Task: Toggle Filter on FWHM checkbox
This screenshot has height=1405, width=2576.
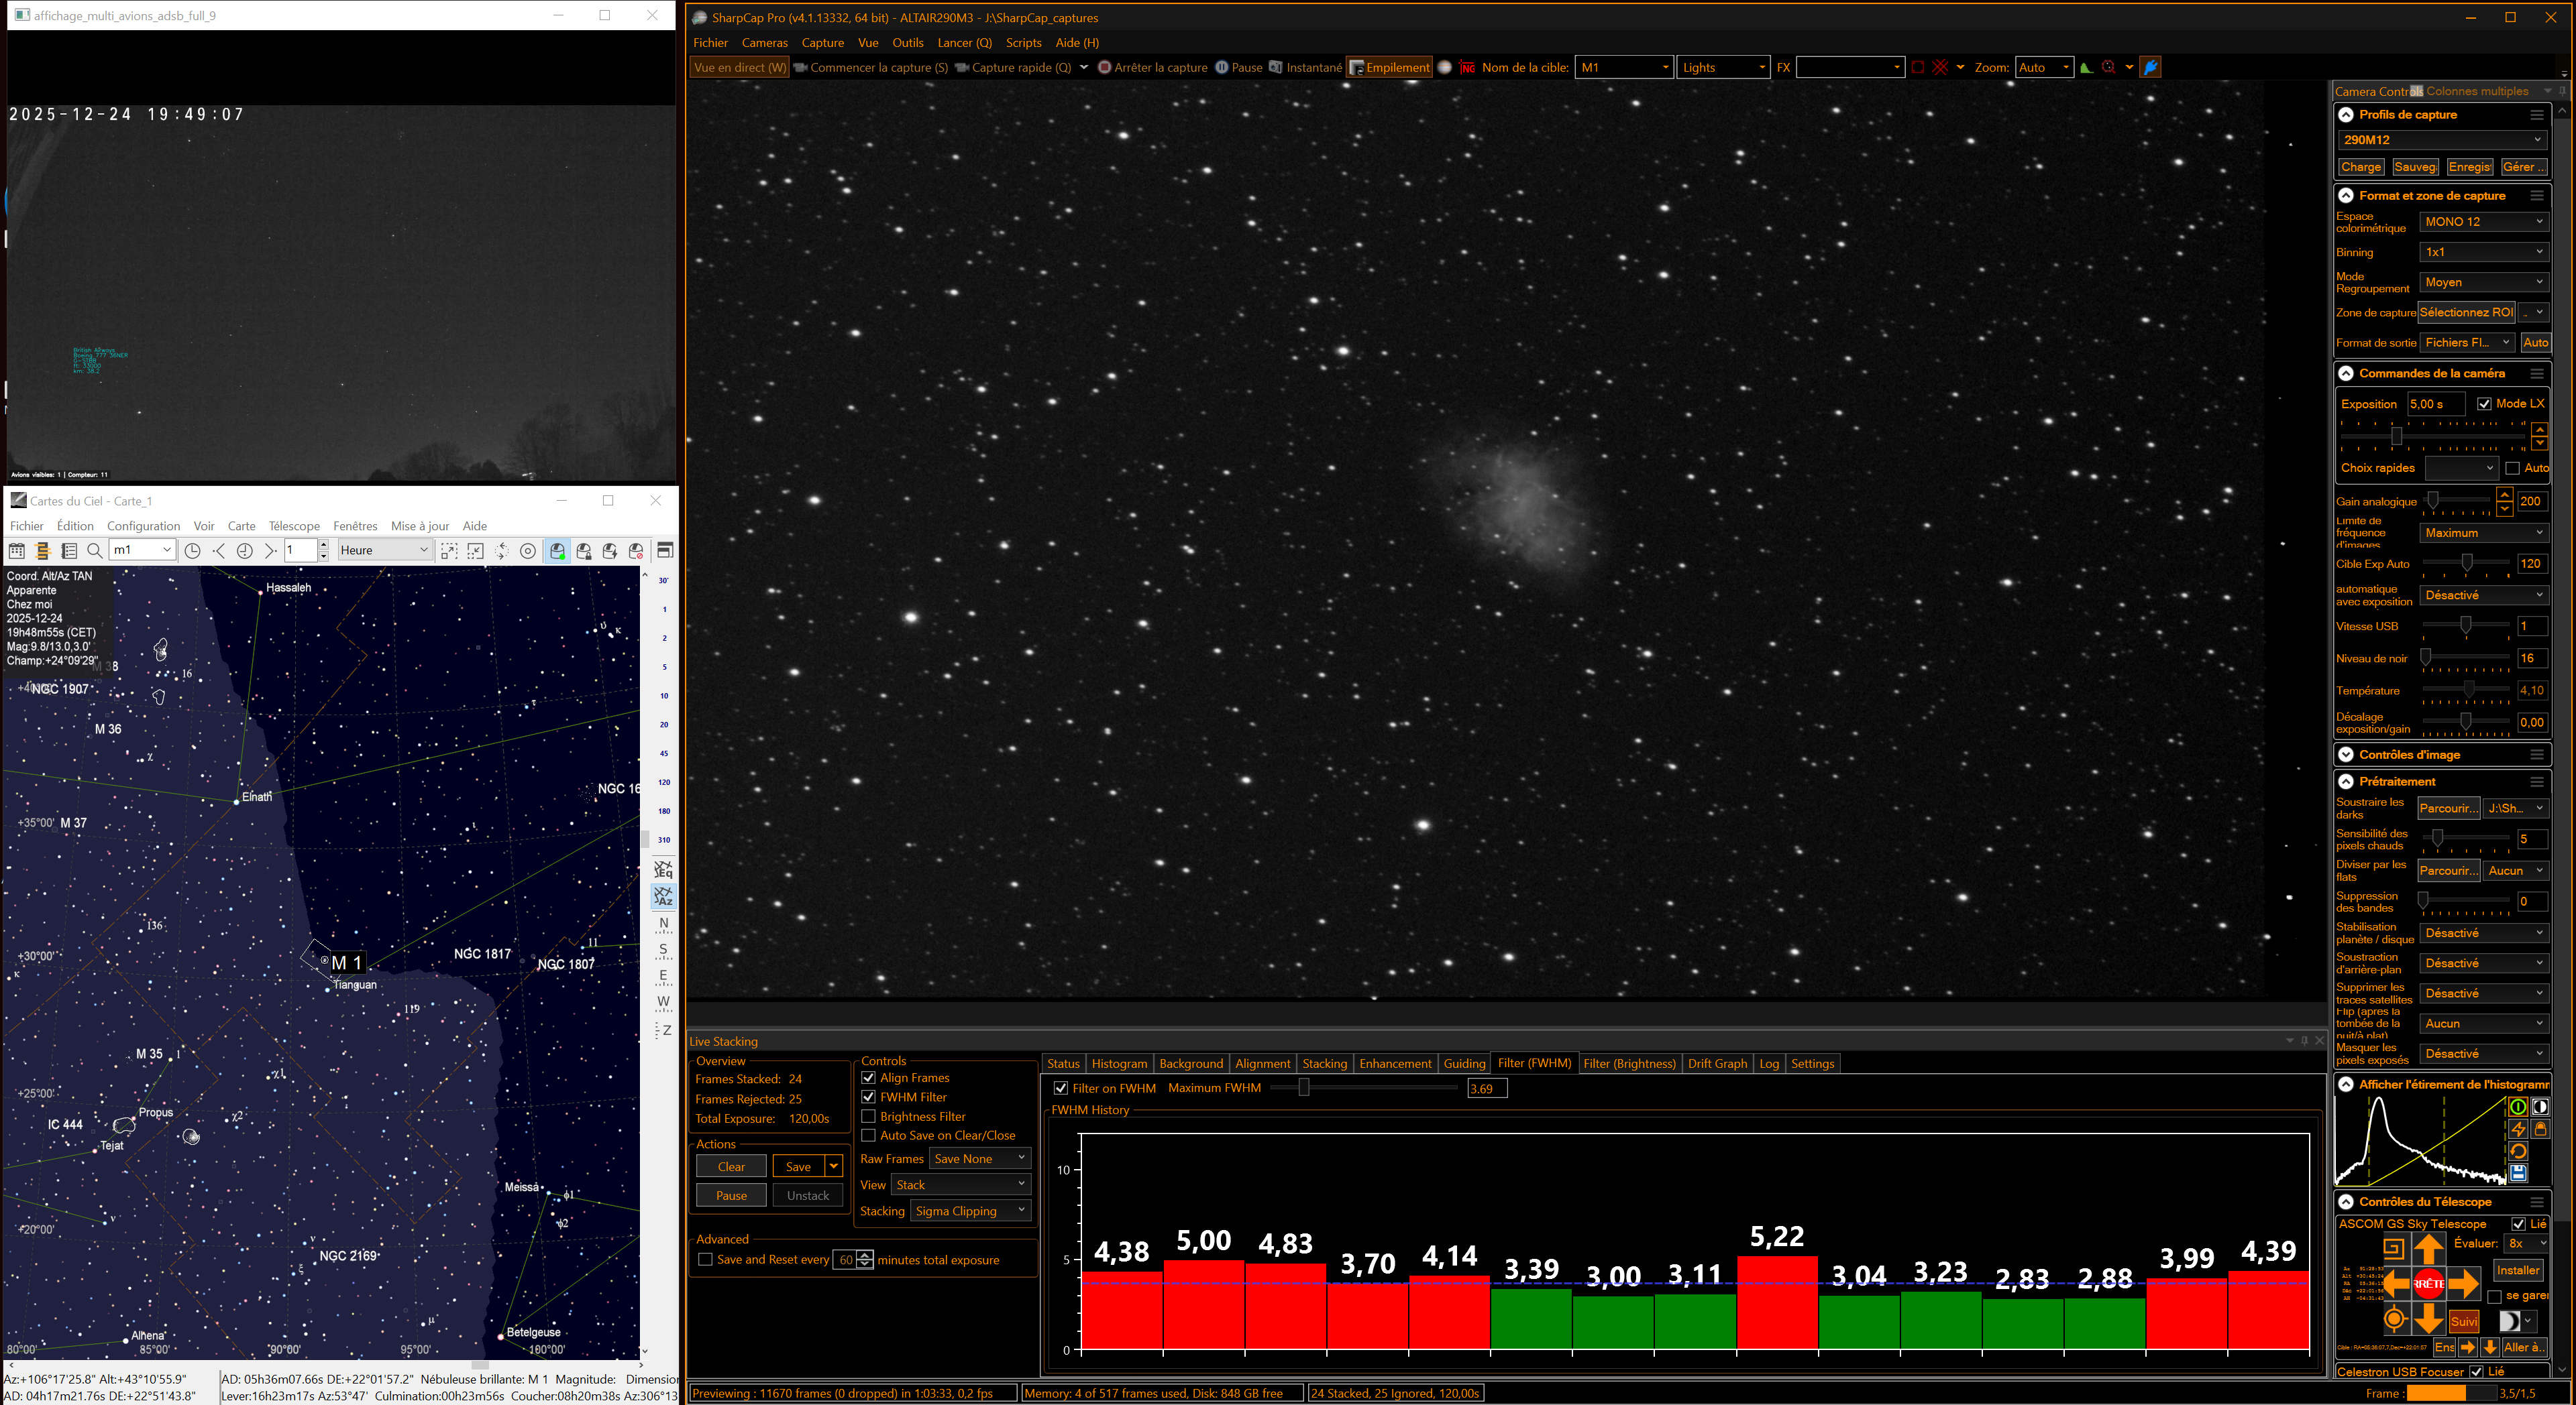Action: (x=1061, y=1088)
